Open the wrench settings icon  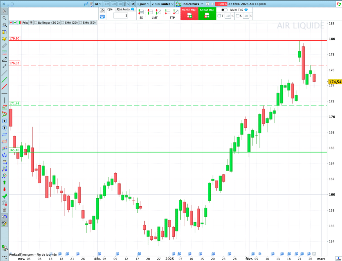tap(102, 11)
